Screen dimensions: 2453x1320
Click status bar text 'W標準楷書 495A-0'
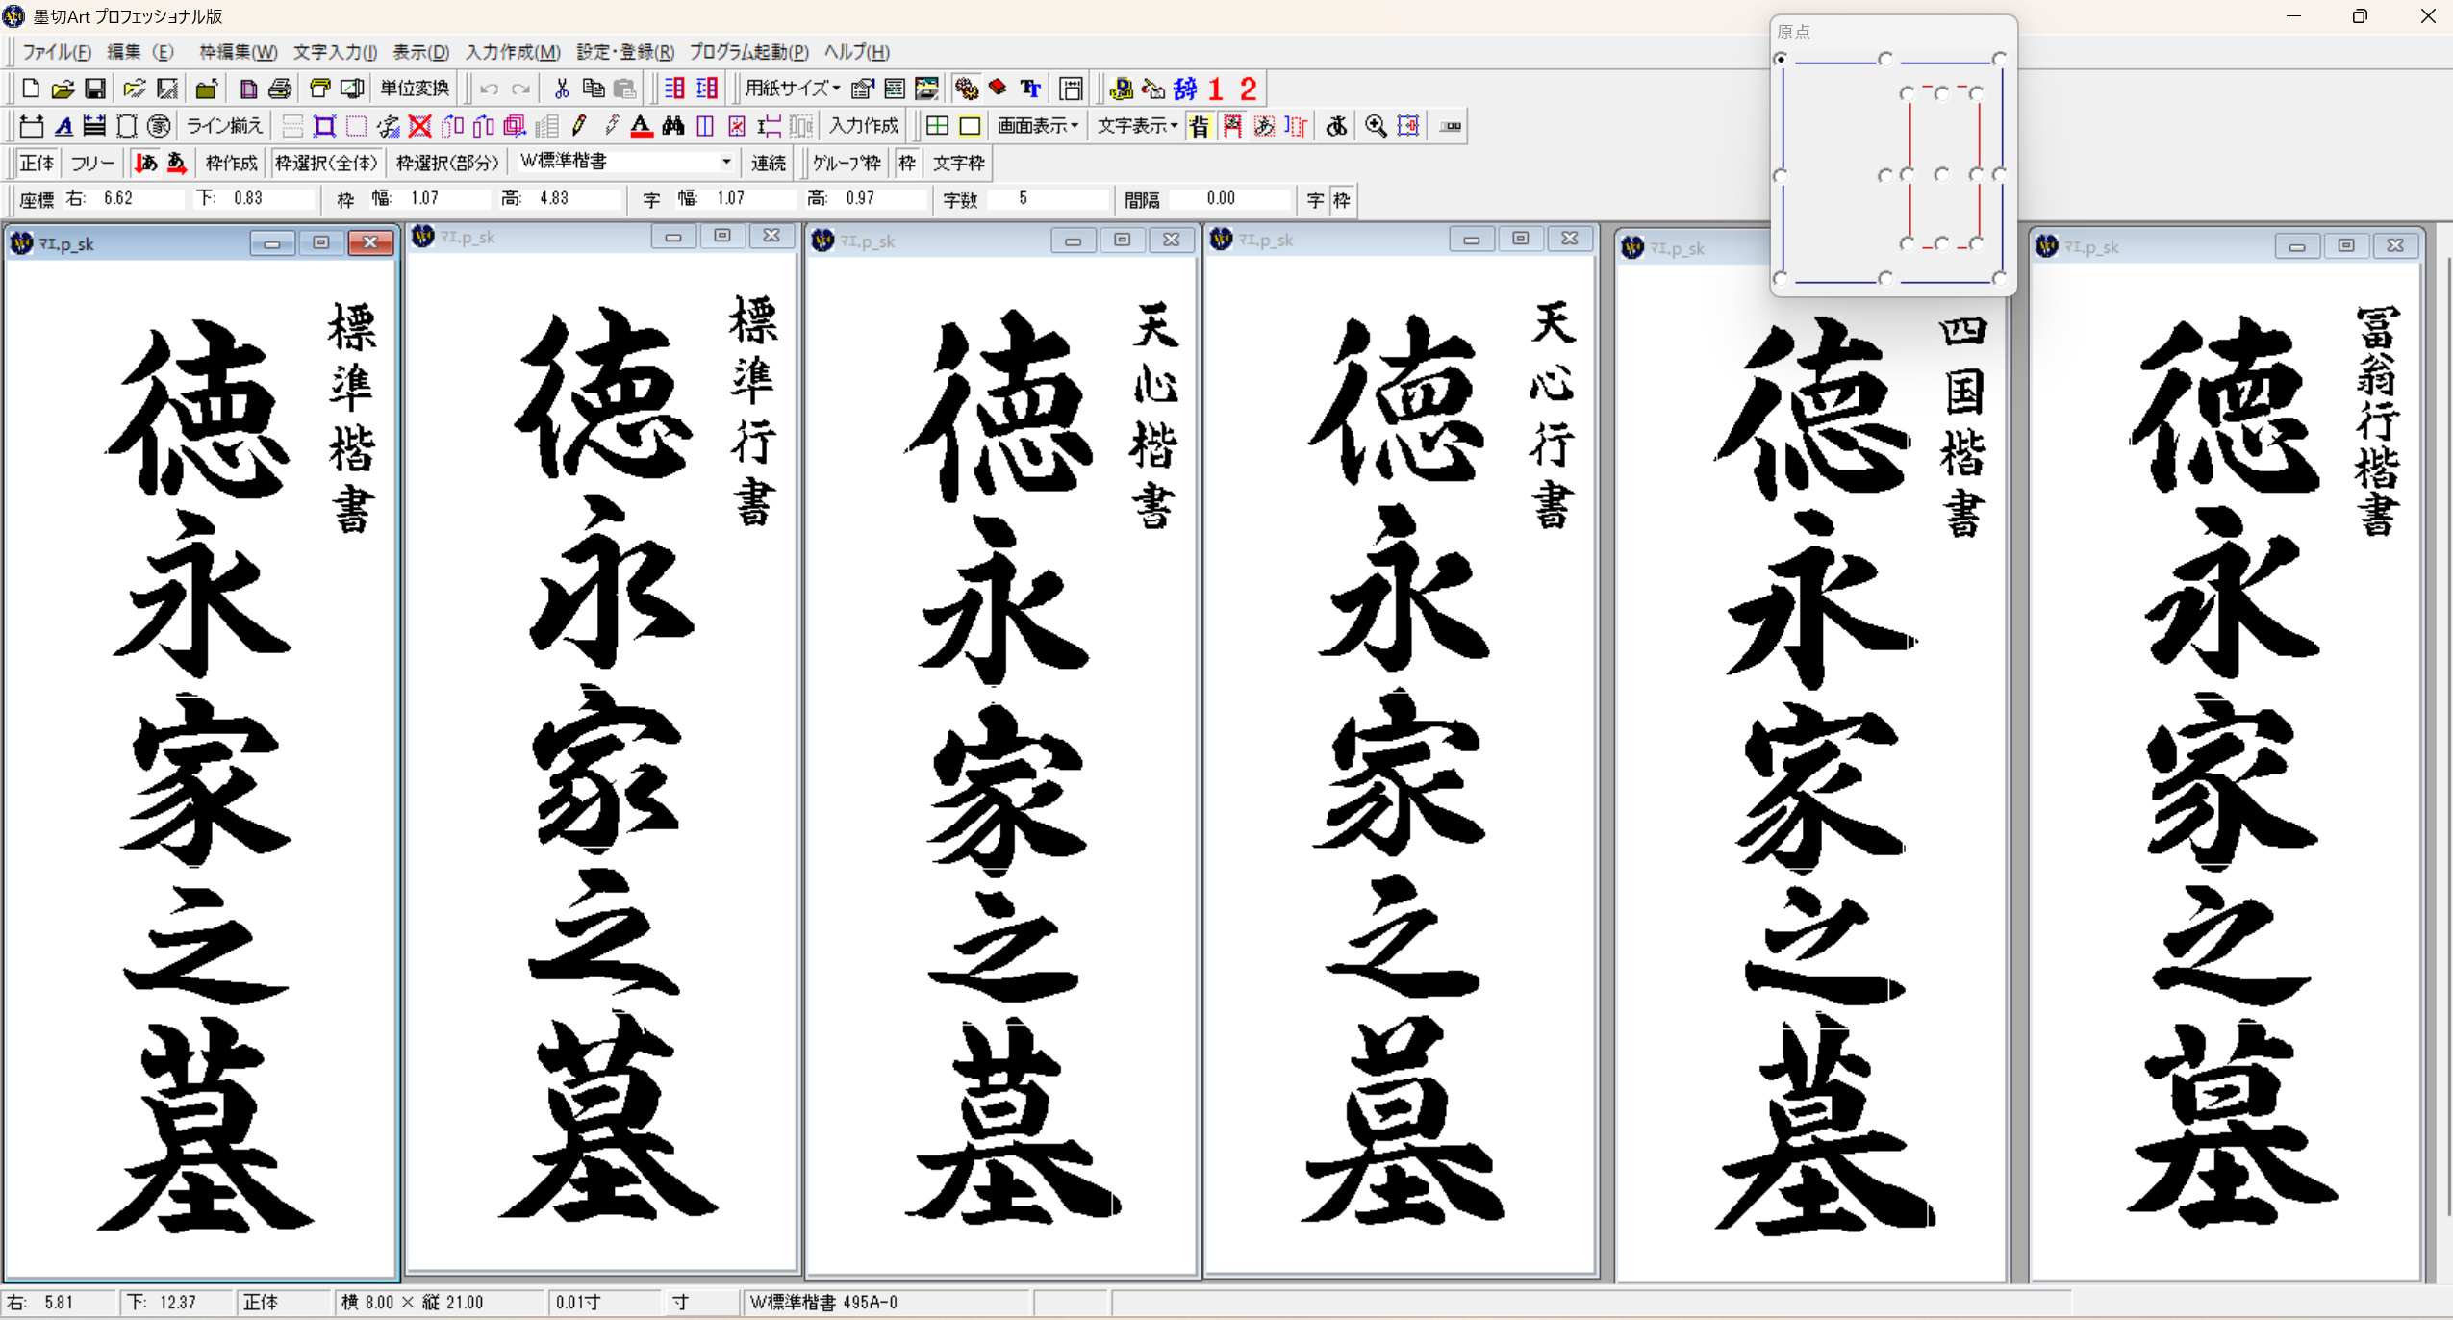(823, 1302)
